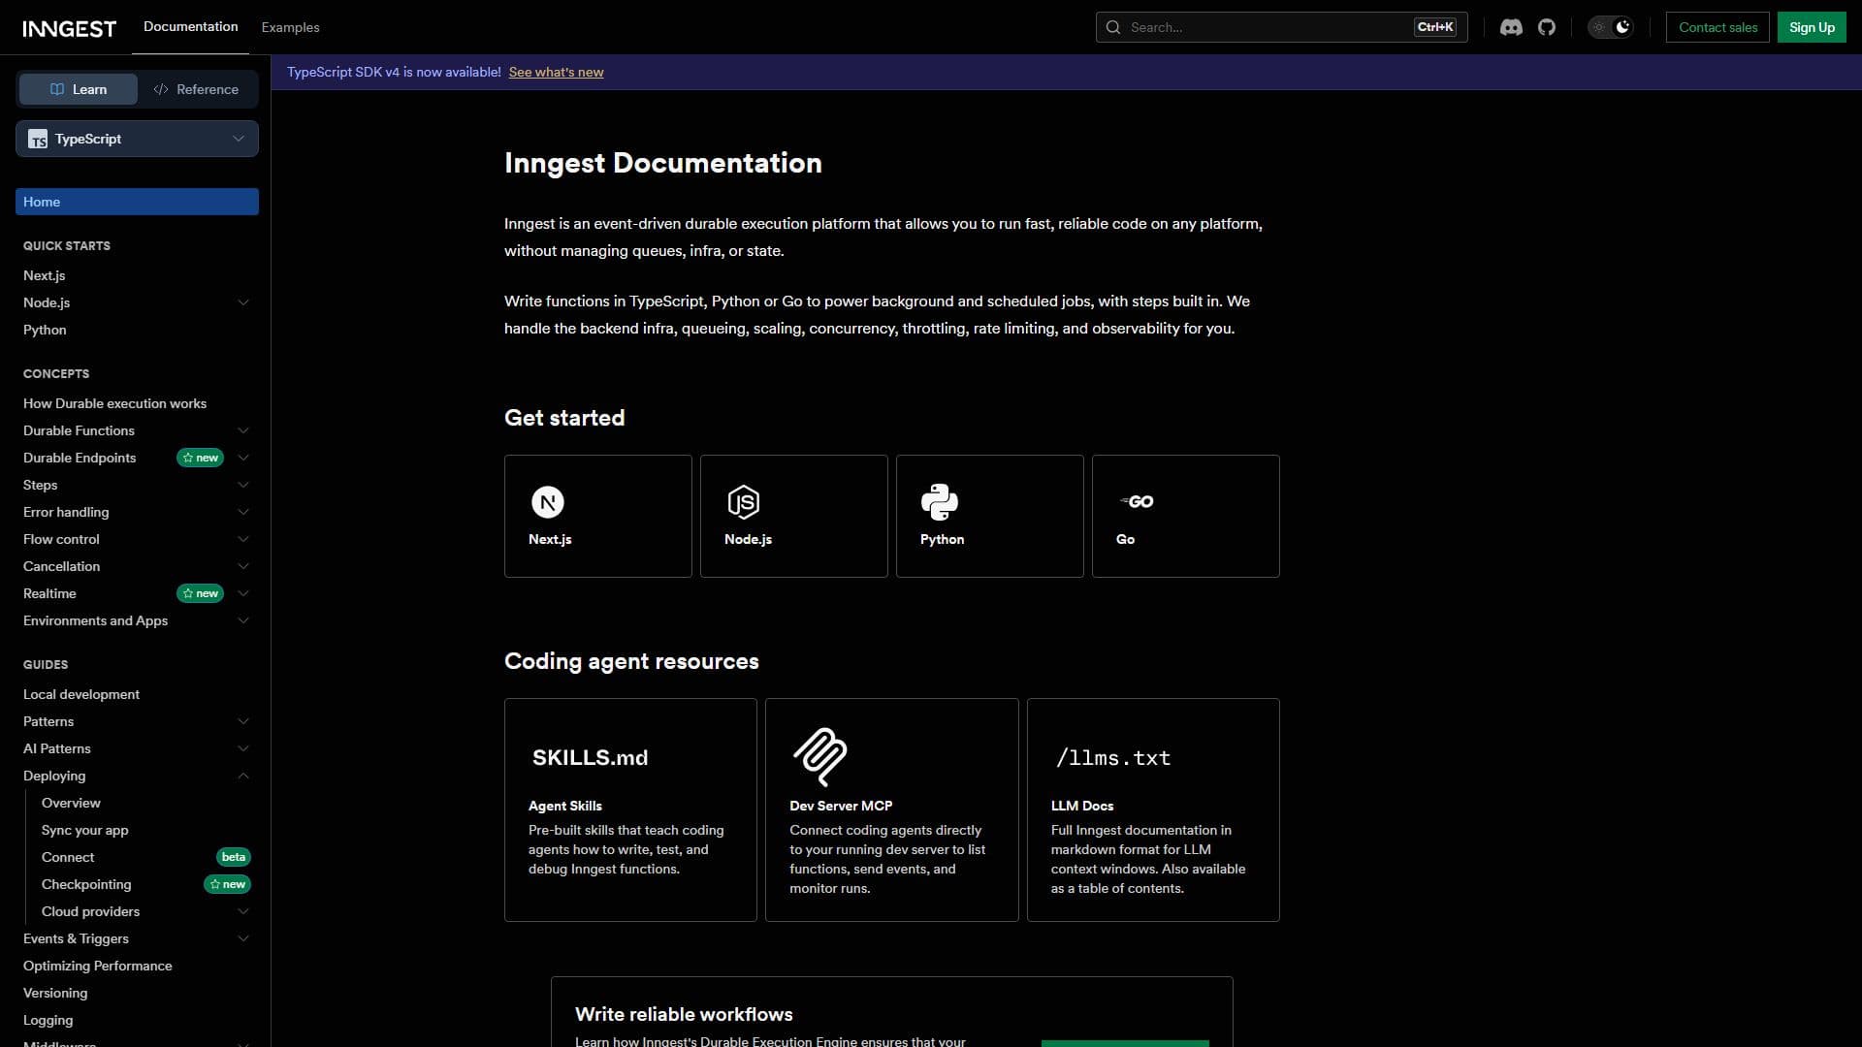Viewport: 1862px width, 1047px height.
Task: Open the Versioning guide
Action: [55, 993]
